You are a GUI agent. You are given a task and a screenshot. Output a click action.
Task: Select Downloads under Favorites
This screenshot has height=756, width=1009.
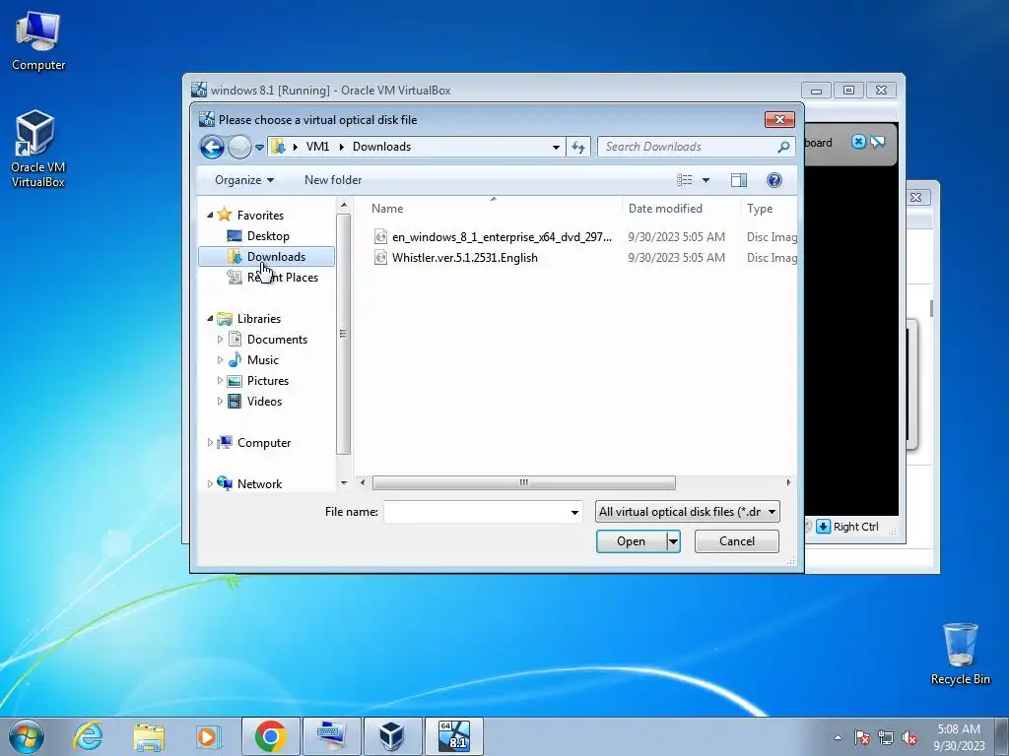tap(266, 257)
